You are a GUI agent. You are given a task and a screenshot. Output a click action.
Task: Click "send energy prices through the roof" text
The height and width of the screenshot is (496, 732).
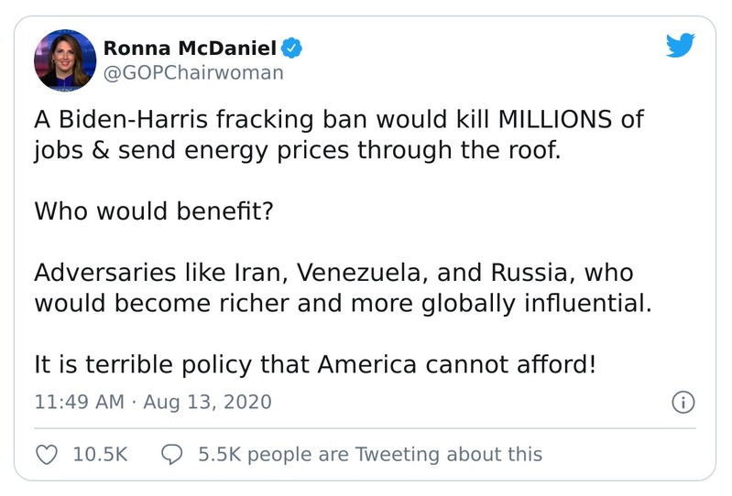click(335, 151)
